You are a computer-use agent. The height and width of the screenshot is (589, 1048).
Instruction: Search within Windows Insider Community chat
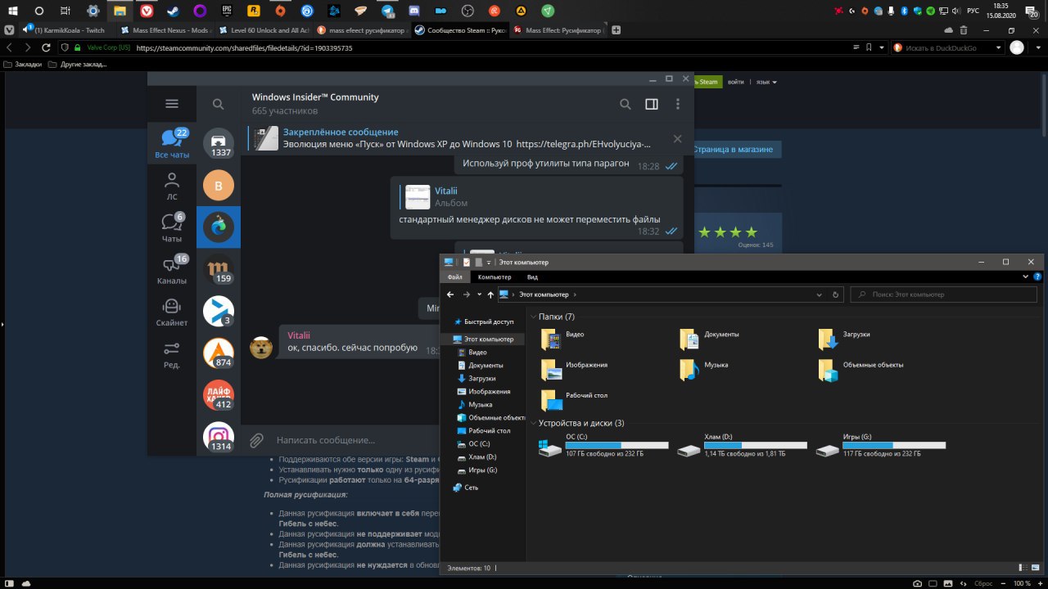tap(625, 104)
